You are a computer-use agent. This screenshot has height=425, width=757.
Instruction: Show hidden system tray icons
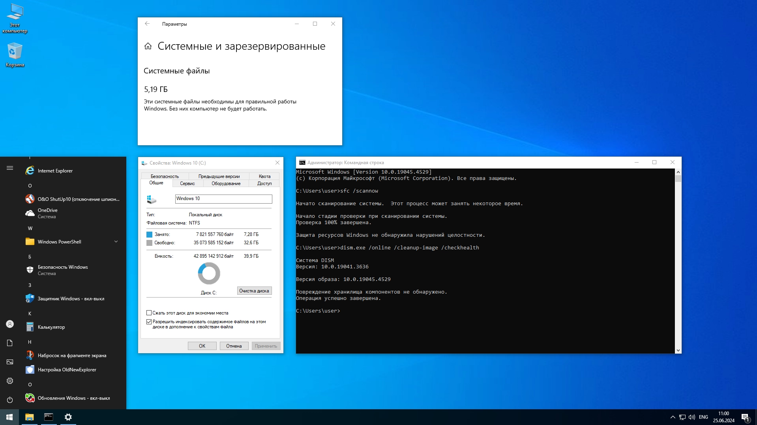click(x=673, y=417)
